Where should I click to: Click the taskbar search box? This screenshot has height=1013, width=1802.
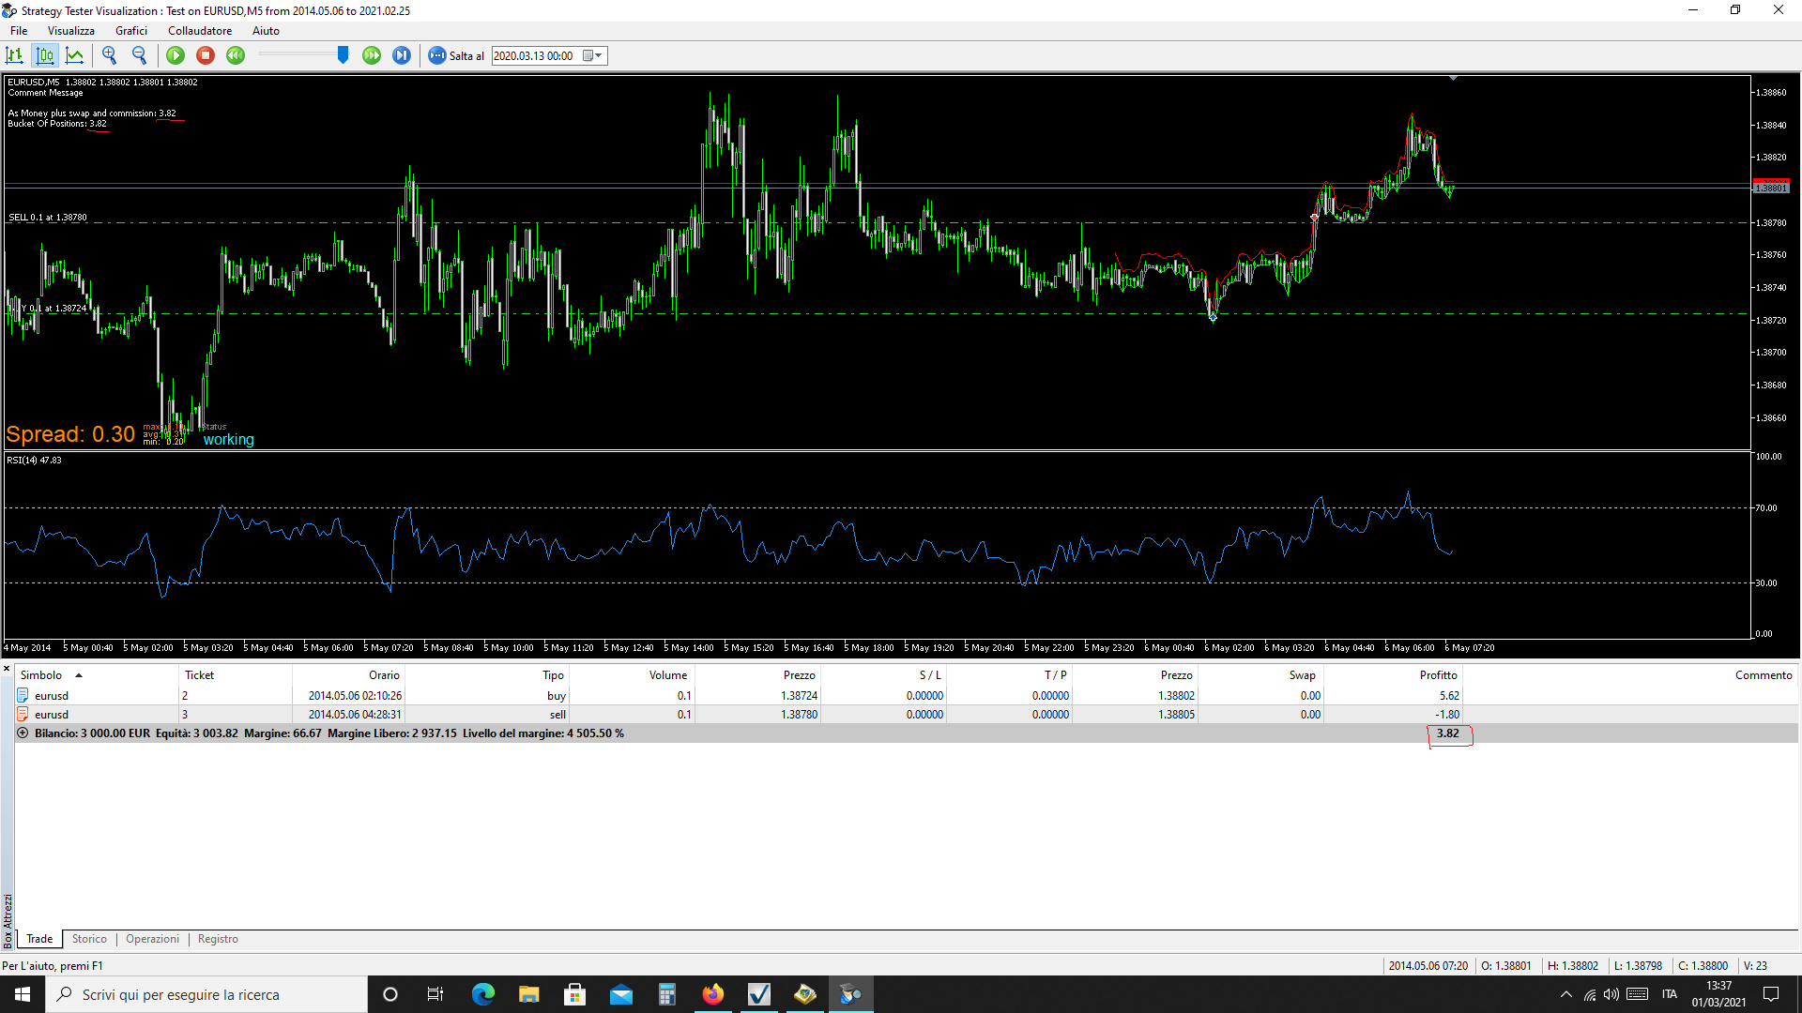click(206, 994)
